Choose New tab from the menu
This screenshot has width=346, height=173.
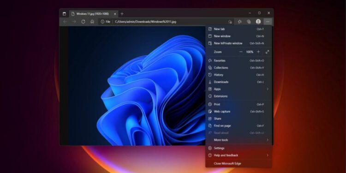coord(239,29)
